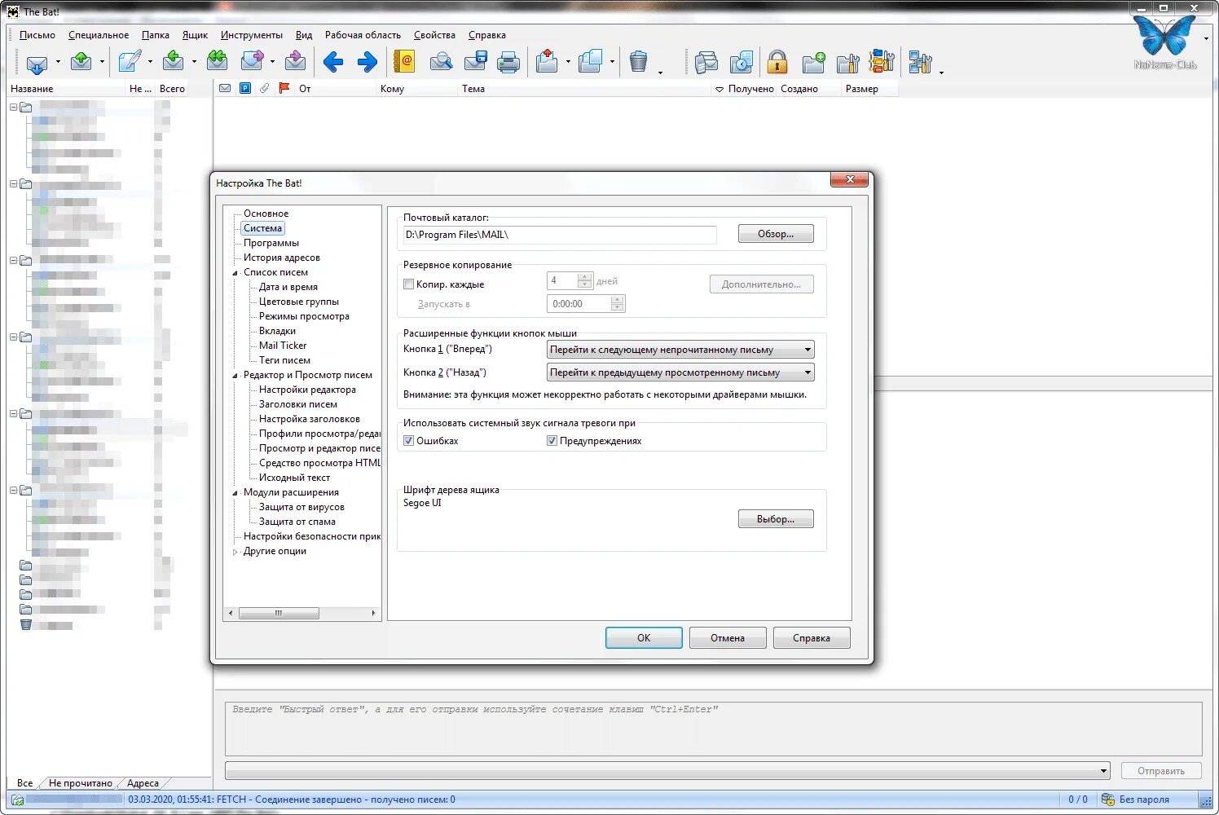The image size is (1219, 815).
Task: Switch to the 'Не прочитано' tab
Action: pos(80,783)
